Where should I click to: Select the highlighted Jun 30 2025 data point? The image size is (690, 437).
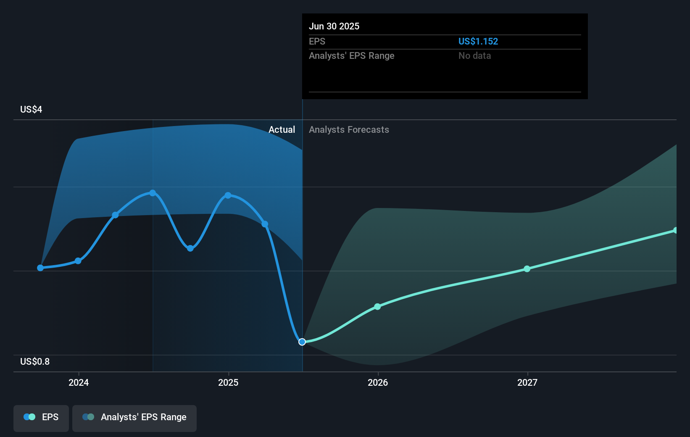coord(302,342)
